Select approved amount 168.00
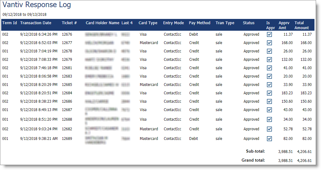Screen dimensions: 321x170 (x=287, y=43)
